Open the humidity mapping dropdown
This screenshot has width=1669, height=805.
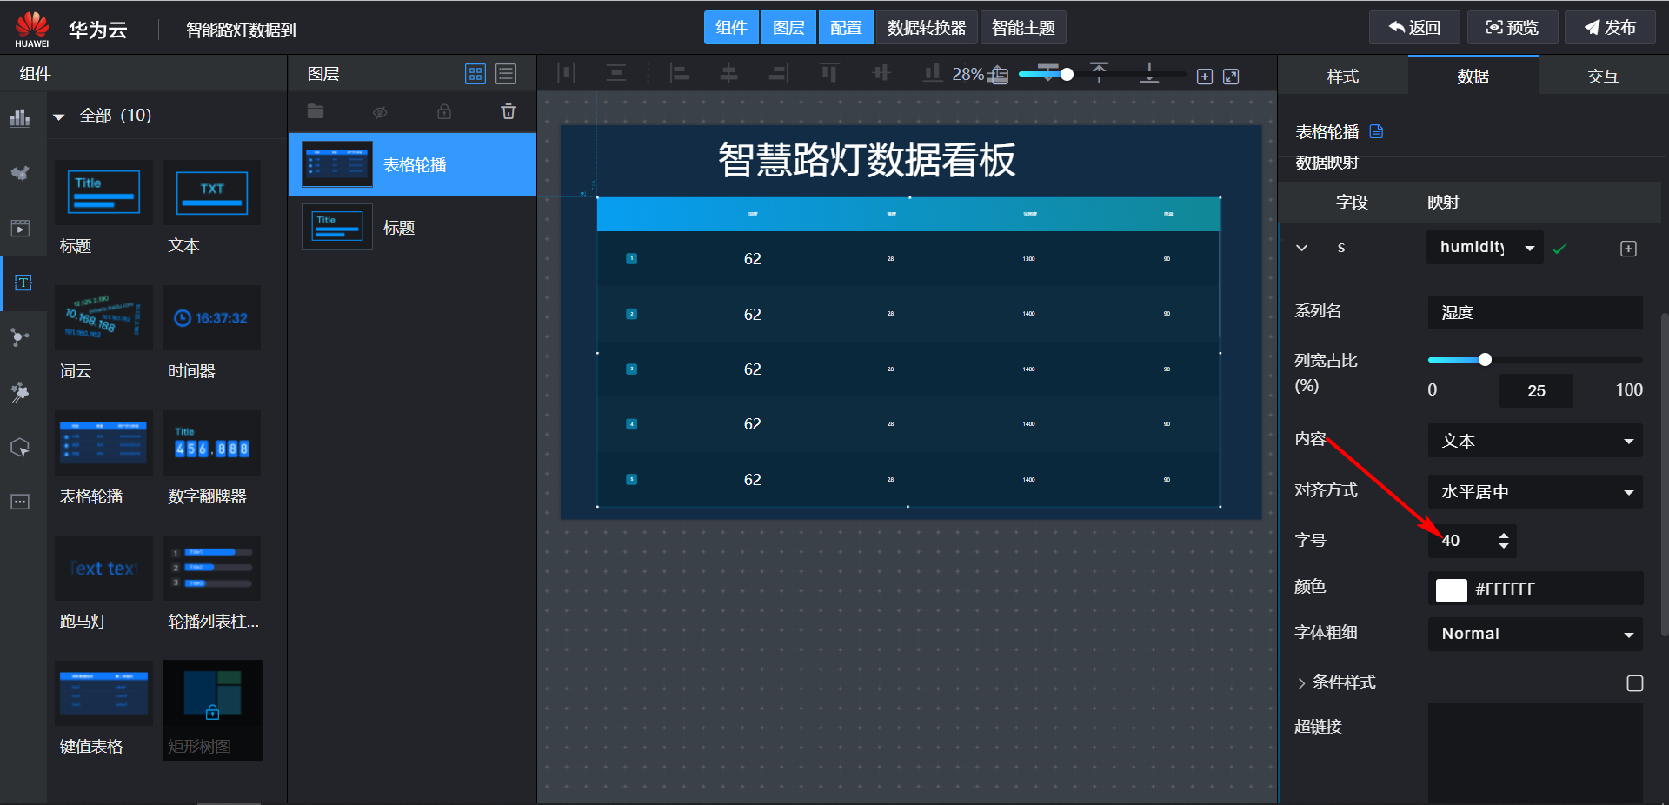(1485, 248)
